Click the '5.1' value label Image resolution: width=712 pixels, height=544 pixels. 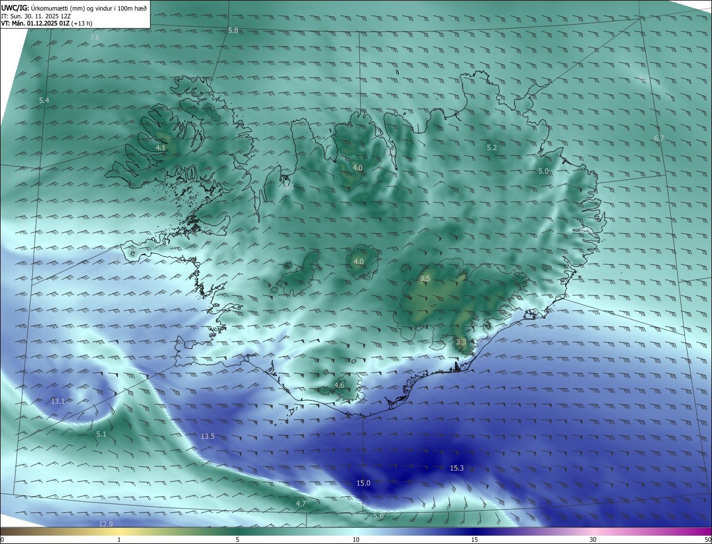tap(101, 434)
